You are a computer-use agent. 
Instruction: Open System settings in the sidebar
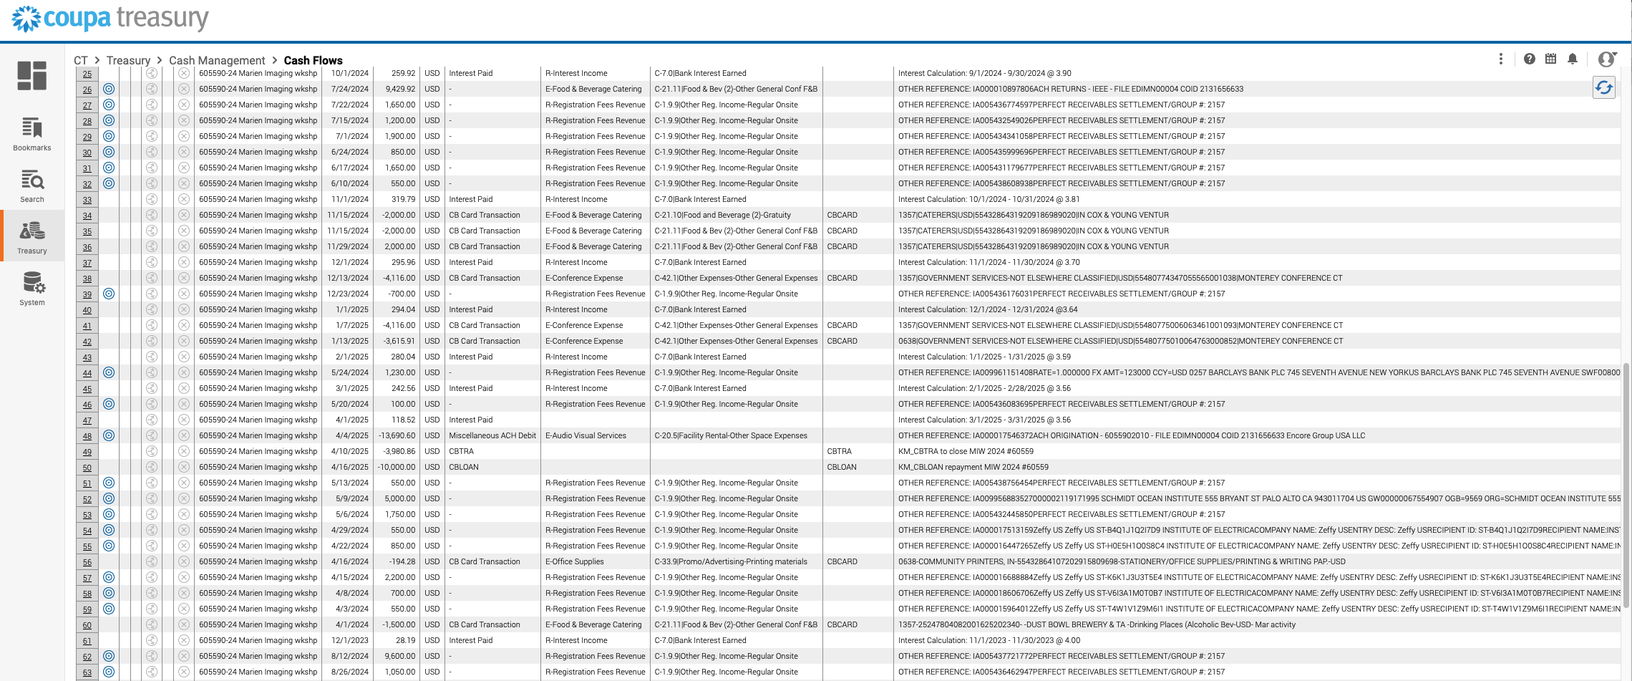click(x=31, y=289)
